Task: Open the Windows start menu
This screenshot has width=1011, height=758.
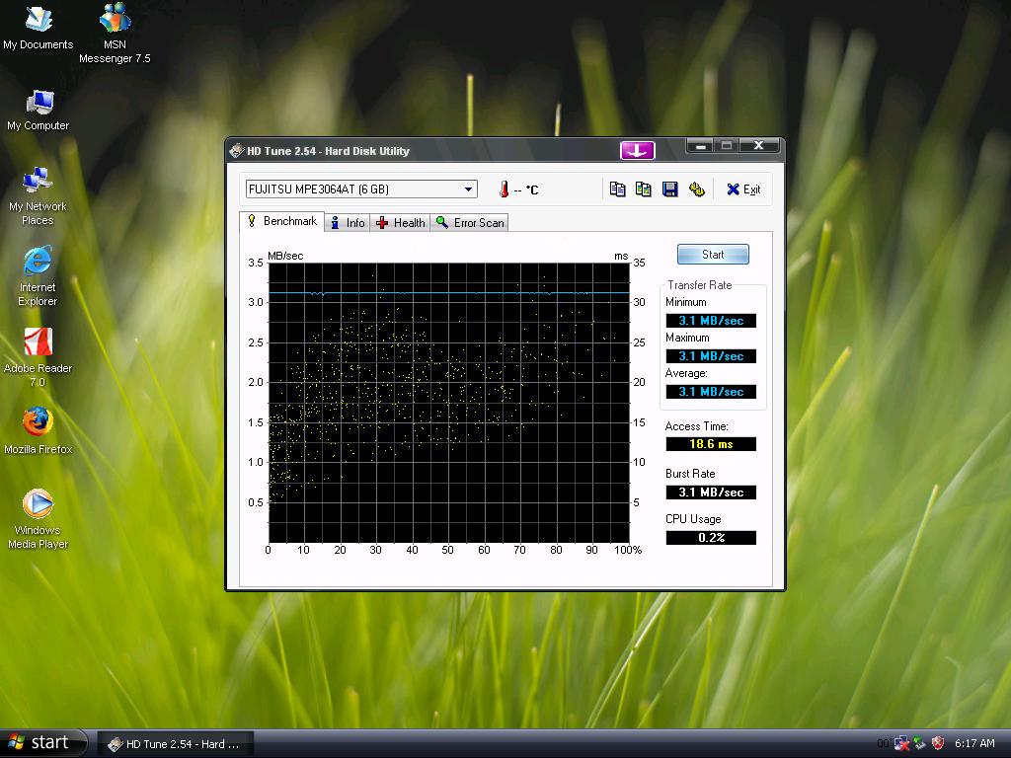Action: 42,742
